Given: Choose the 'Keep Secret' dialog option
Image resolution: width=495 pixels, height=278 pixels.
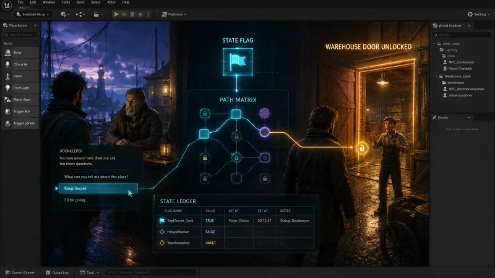Looking at the screenshot, I should click(98, 188).
